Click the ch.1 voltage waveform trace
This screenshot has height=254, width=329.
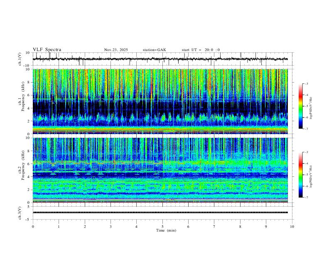coord(160,59)
